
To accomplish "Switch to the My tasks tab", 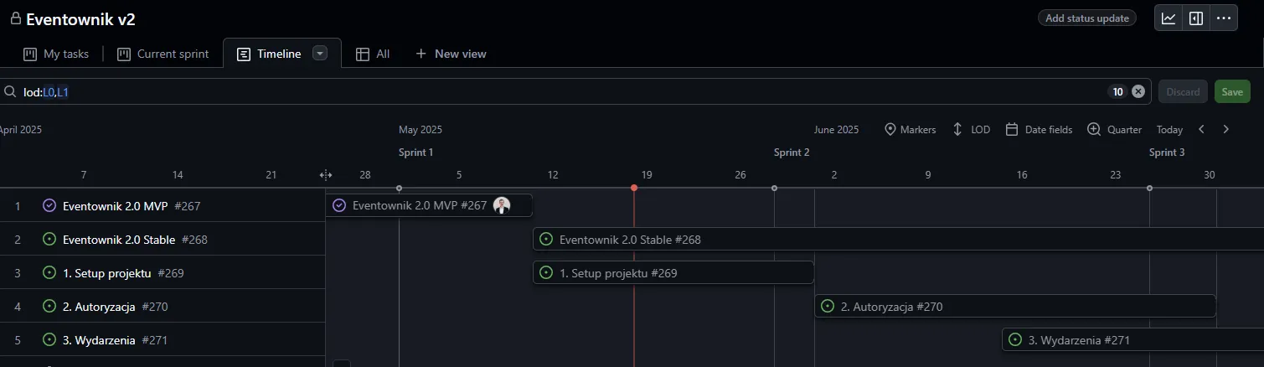I will 56,54.
